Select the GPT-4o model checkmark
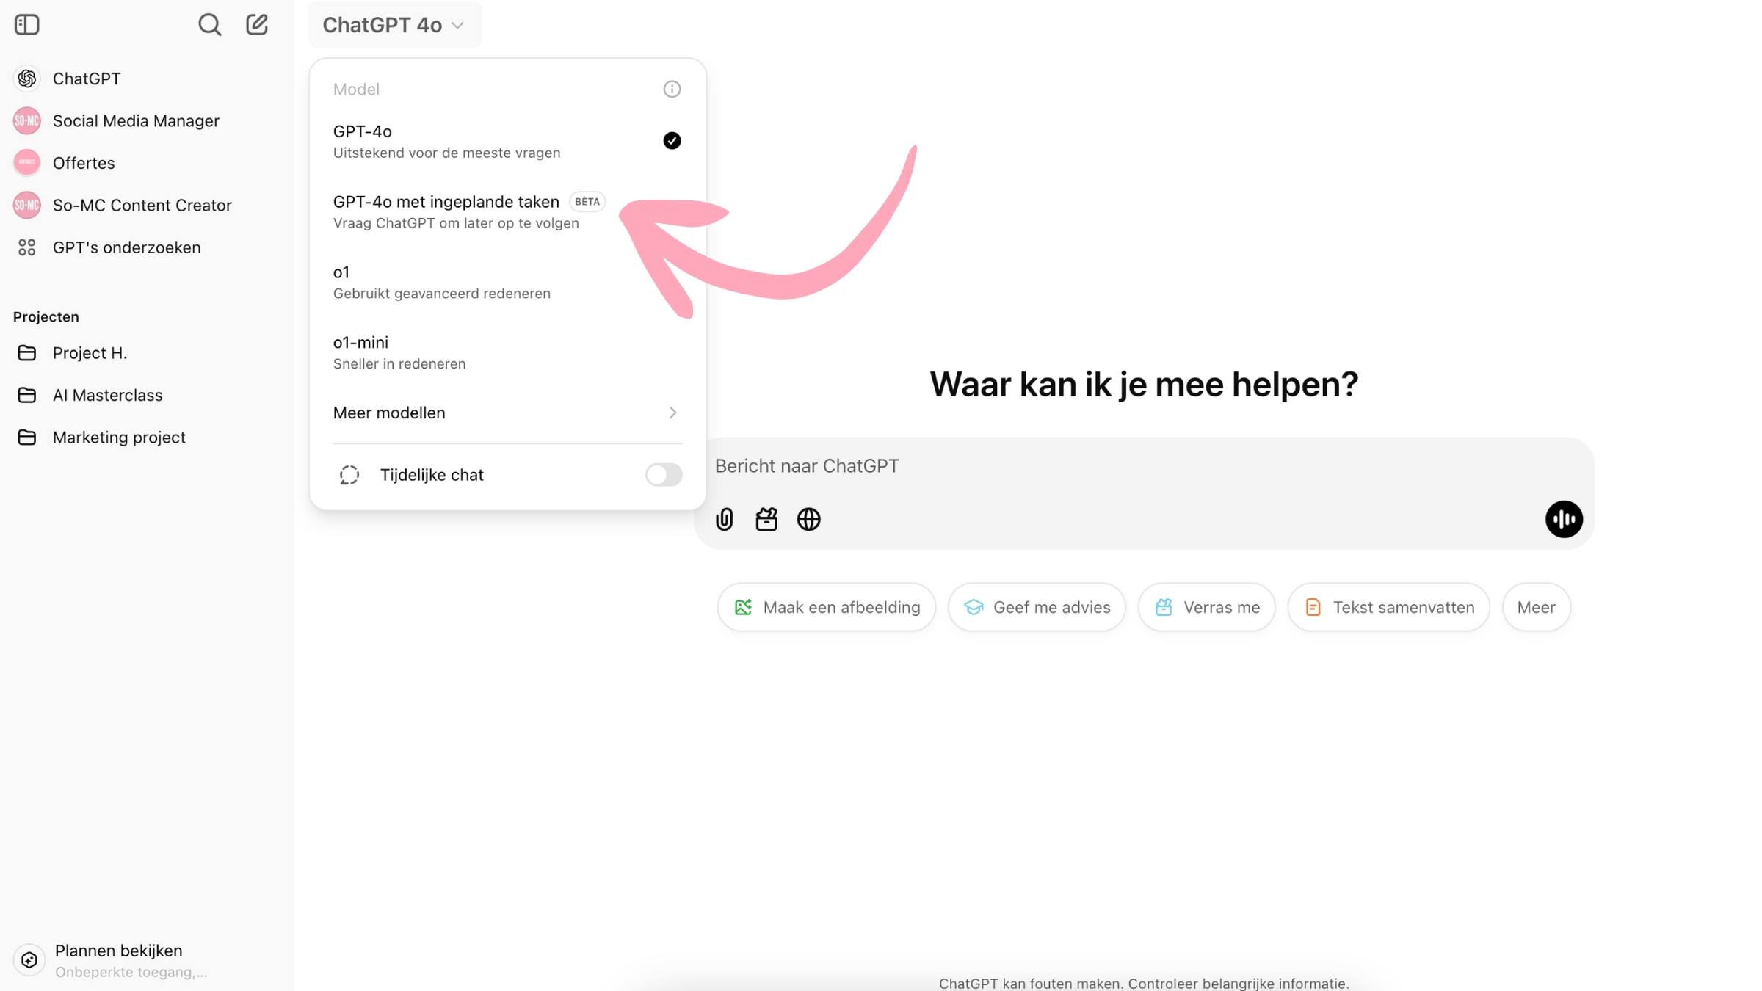The image size is (1762, 991). pos(672,141)
